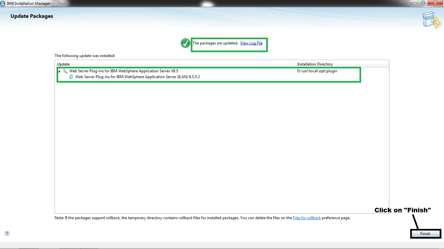
Task: Open the Files for rollback preference page link
Action: click(x=307, y=218)
